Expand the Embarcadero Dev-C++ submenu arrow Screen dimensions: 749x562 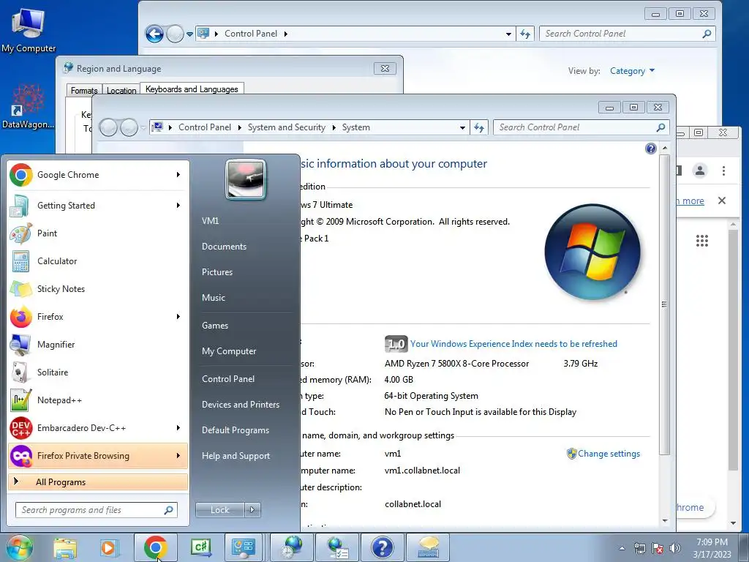178,427
